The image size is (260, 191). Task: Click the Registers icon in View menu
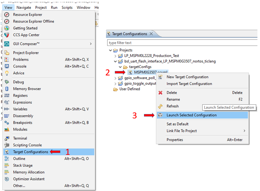point(7,95)
